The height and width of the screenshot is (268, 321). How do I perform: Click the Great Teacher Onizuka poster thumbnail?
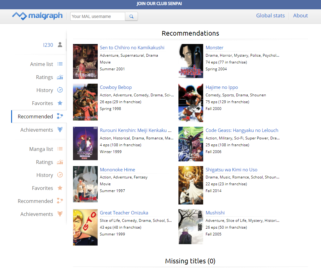(x=85, y=227)
